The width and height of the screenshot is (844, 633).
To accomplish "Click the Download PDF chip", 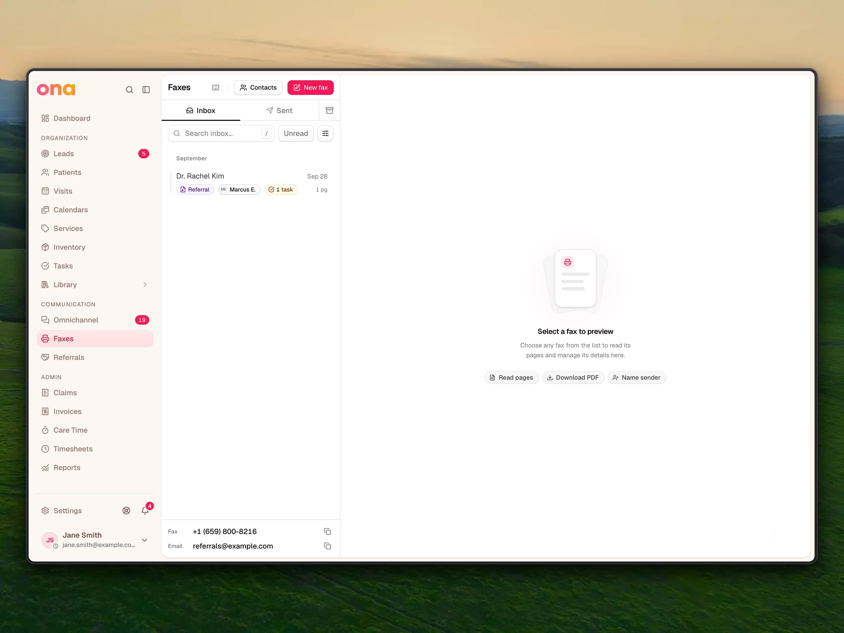I will (573, 378).
